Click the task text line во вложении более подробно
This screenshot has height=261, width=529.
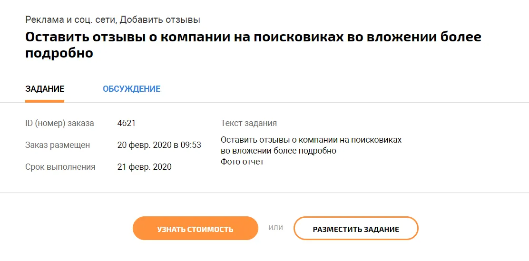(278, 151)
